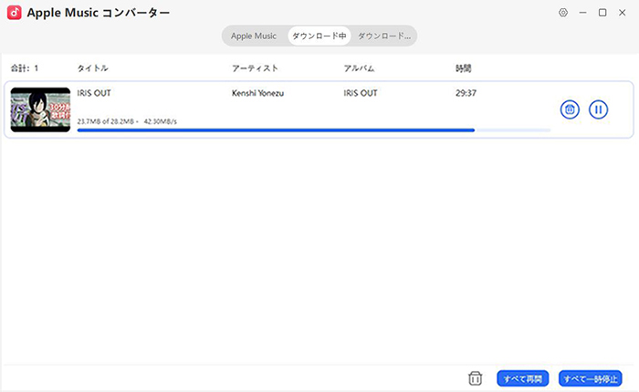Click artist name Kenshi Yonezu
639x392 pixels.
(257, 93)
